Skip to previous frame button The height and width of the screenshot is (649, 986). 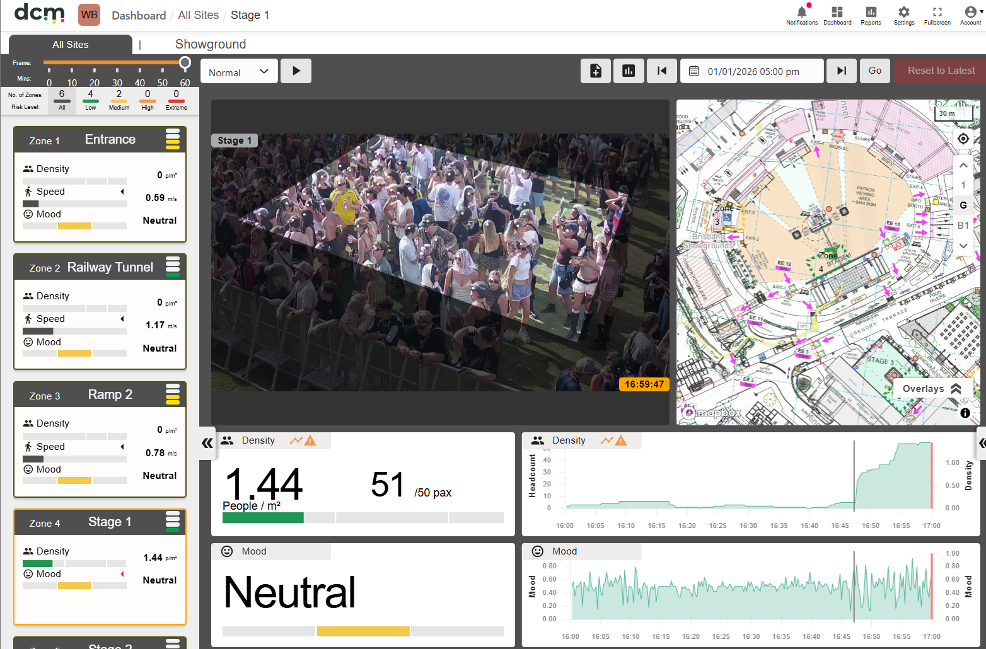pos(662,71)
